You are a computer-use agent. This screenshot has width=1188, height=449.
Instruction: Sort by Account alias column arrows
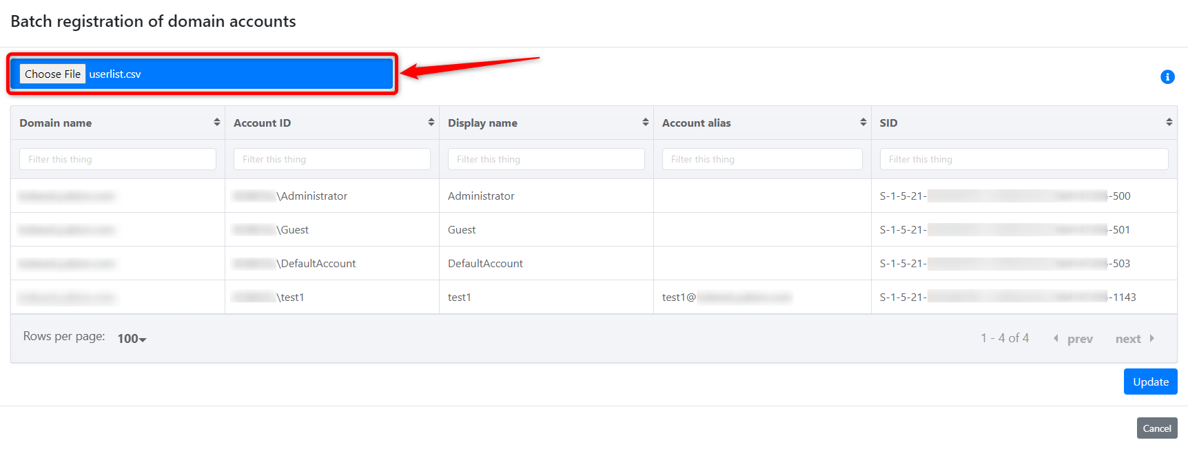tap(863, 123)
